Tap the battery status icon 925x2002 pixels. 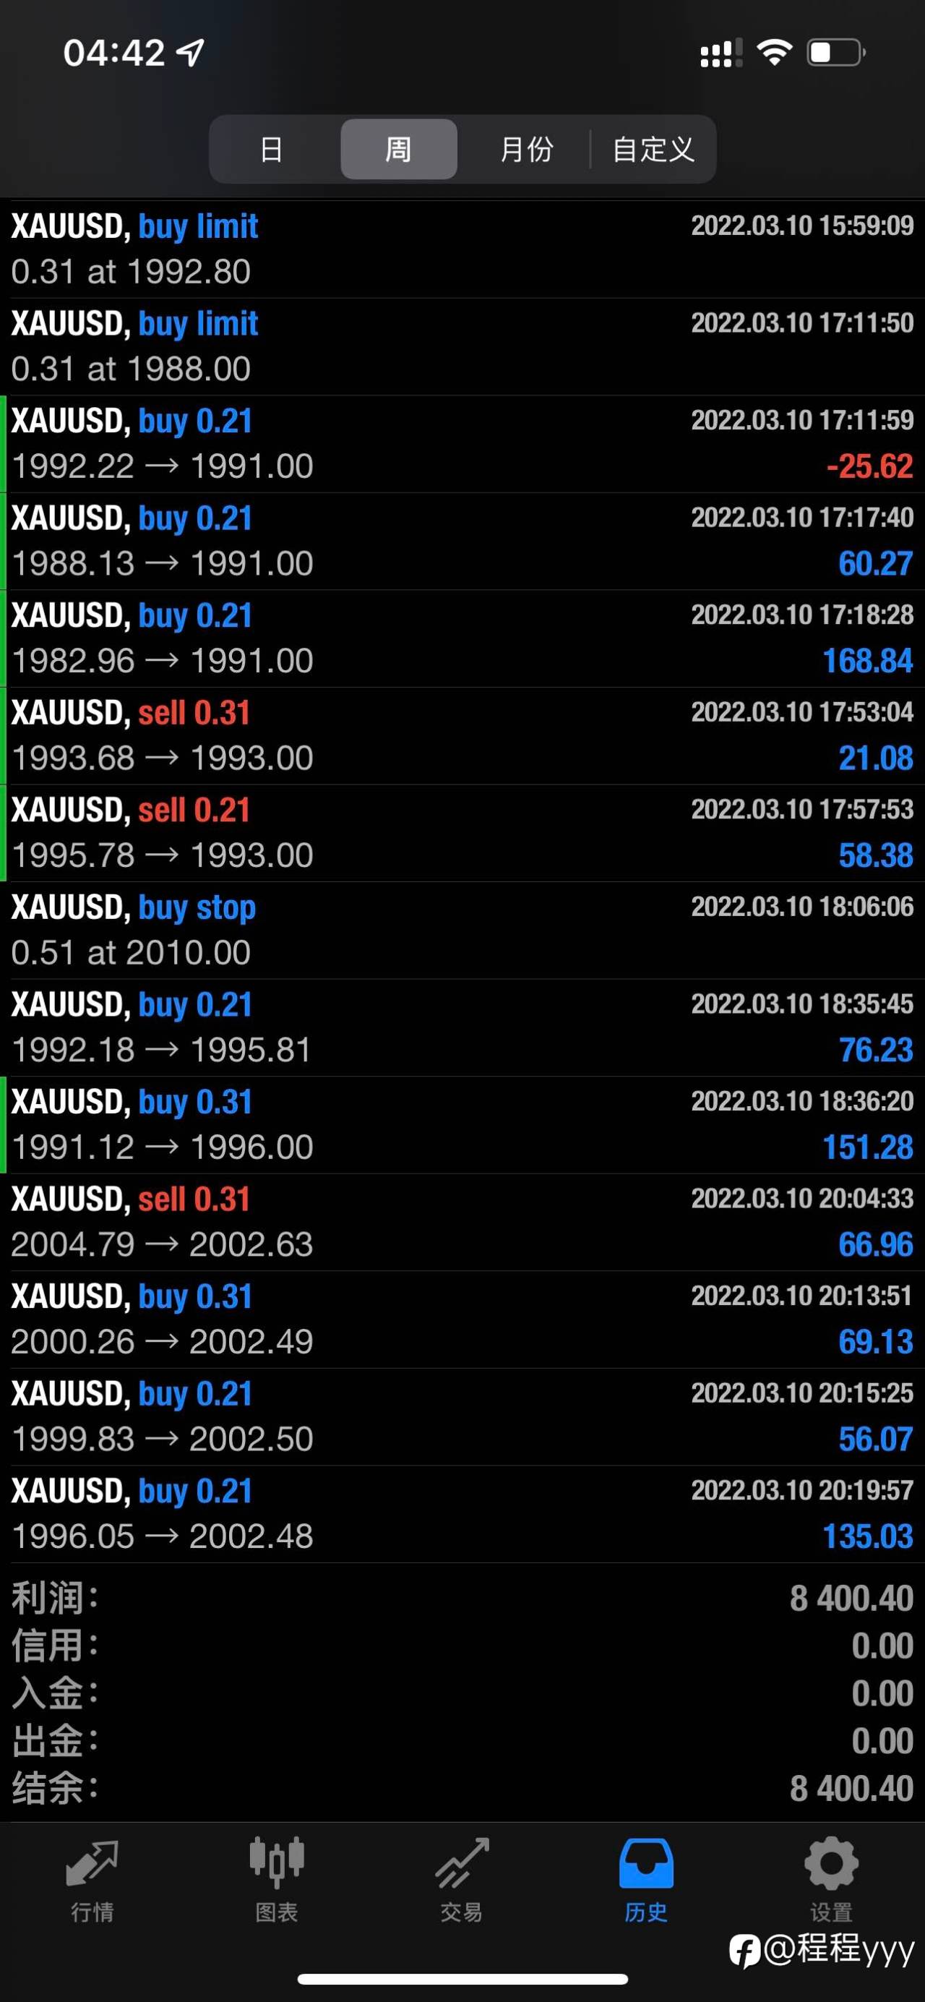pos(836,53)
